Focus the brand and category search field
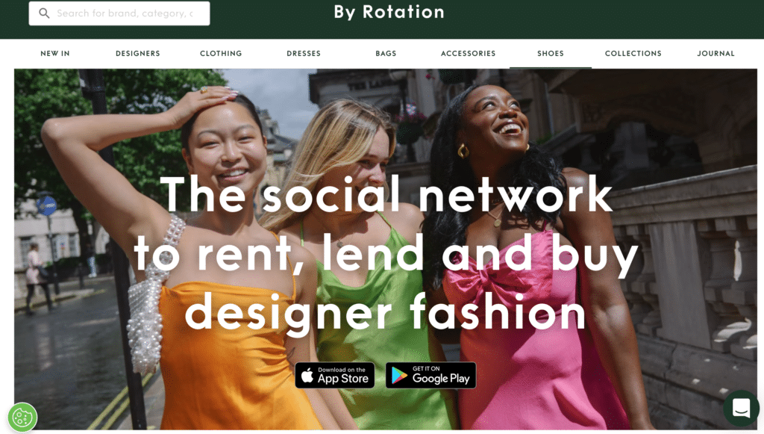 [119, 13]
